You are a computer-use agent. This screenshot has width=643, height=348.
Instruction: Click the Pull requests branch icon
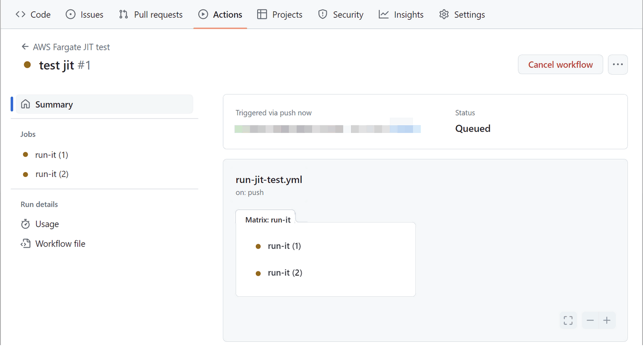[124, 14]
